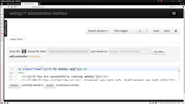
Task: Click the sync cloud icon in status bar
Action: click(8, 103)
